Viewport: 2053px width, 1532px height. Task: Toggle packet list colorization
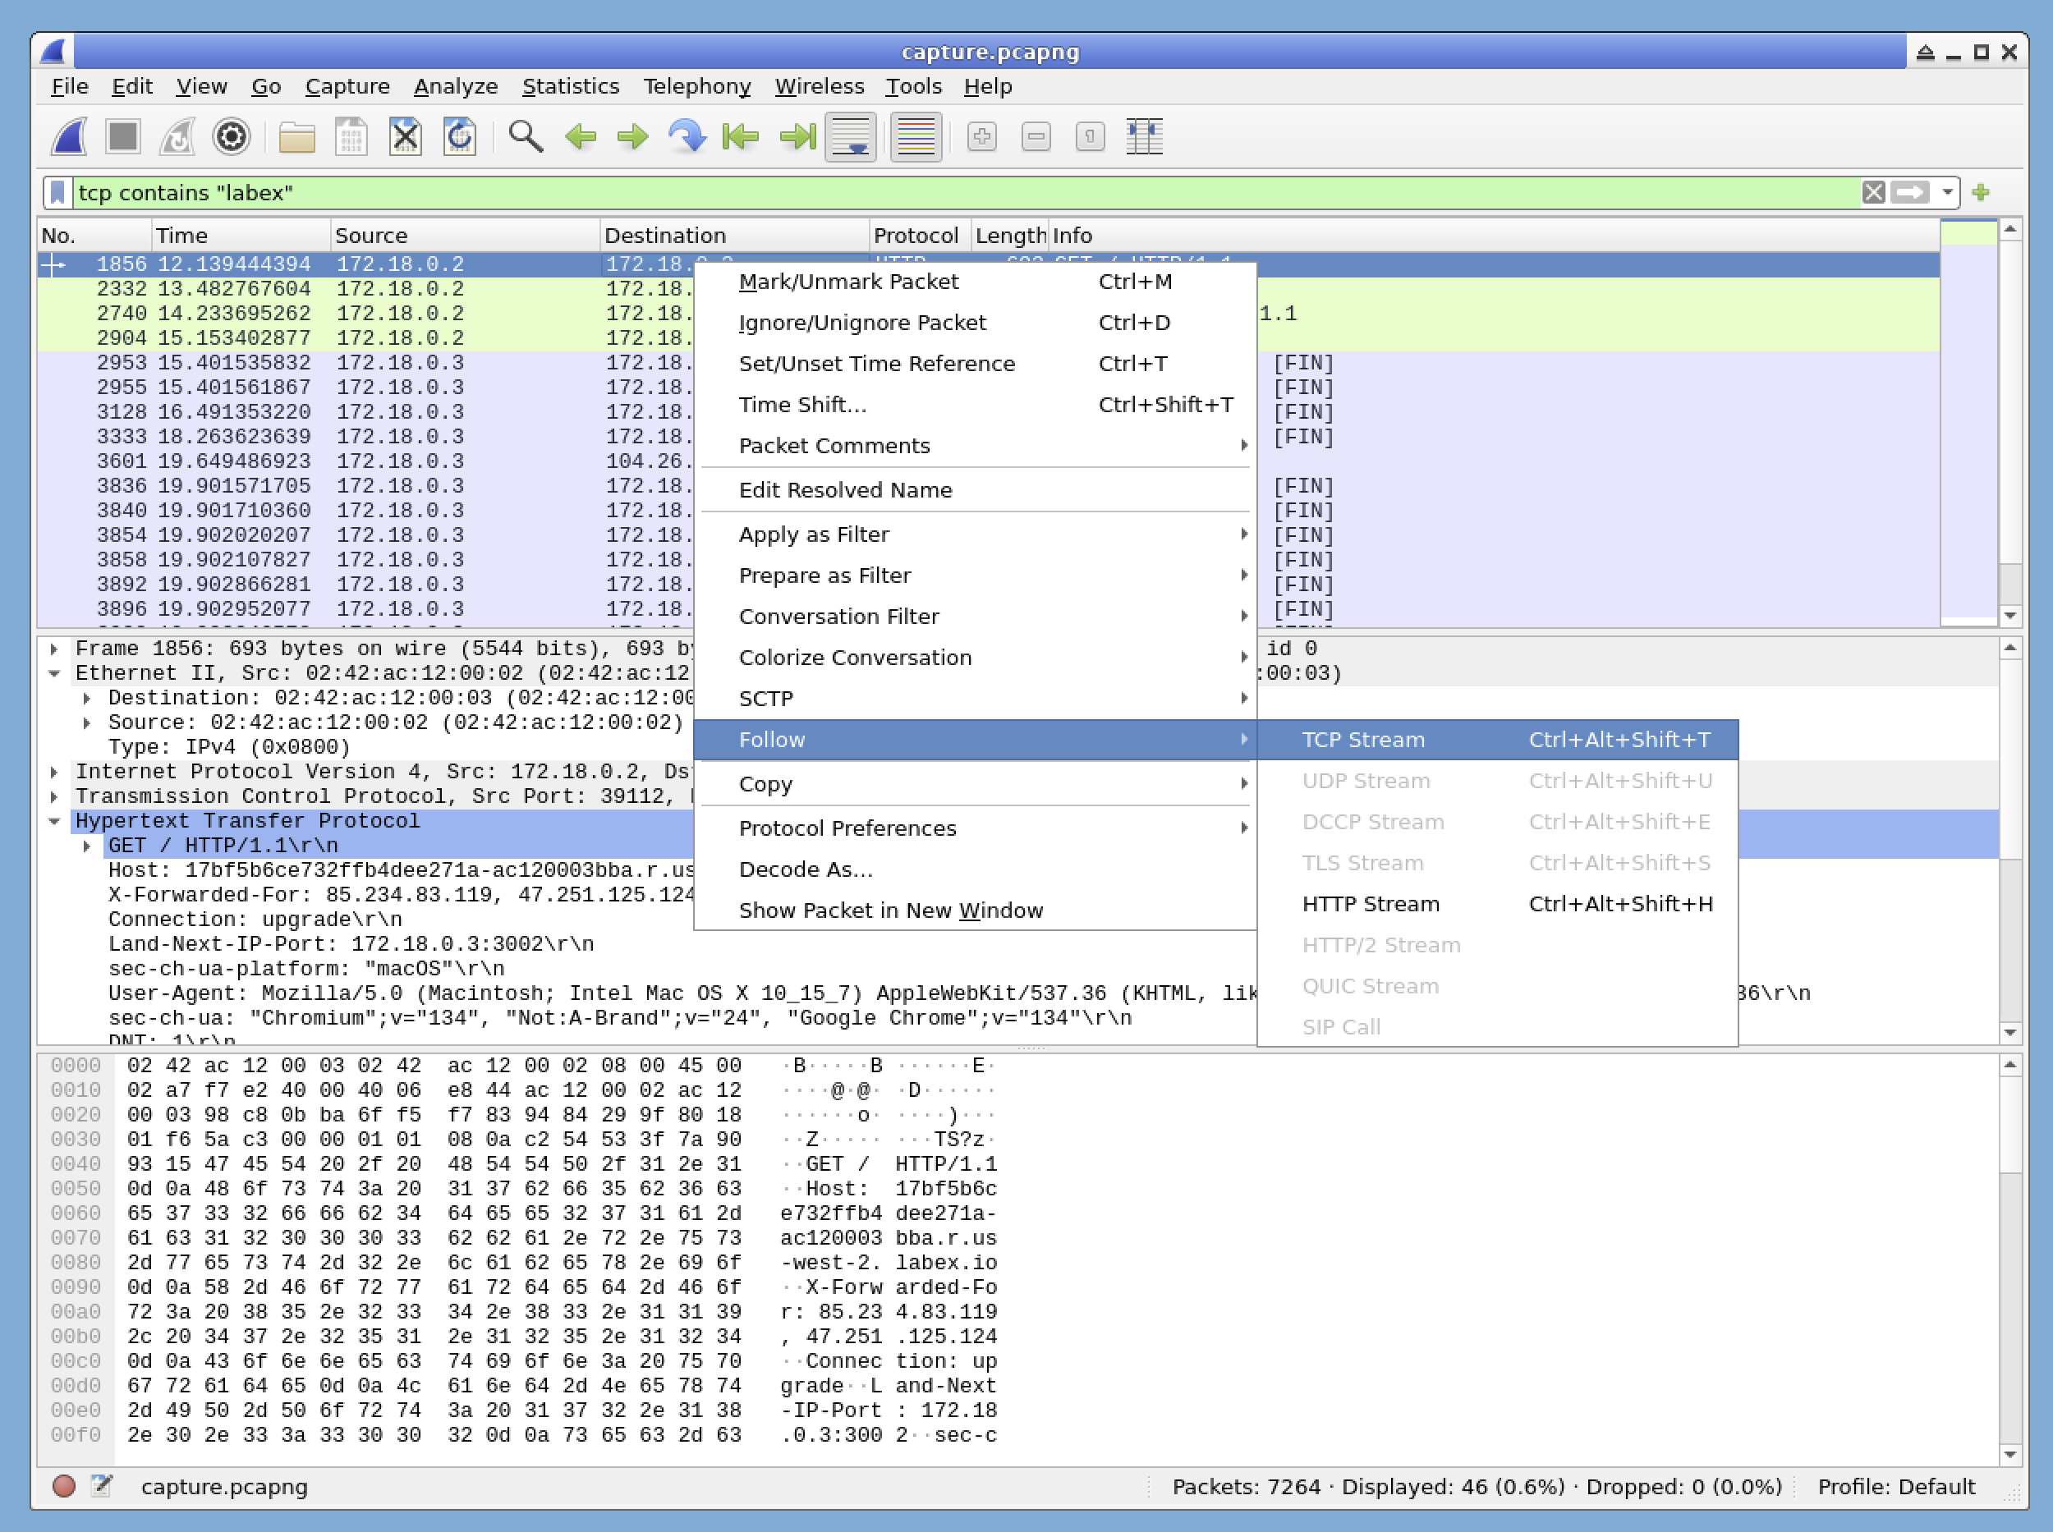click(x=914, y=136)
